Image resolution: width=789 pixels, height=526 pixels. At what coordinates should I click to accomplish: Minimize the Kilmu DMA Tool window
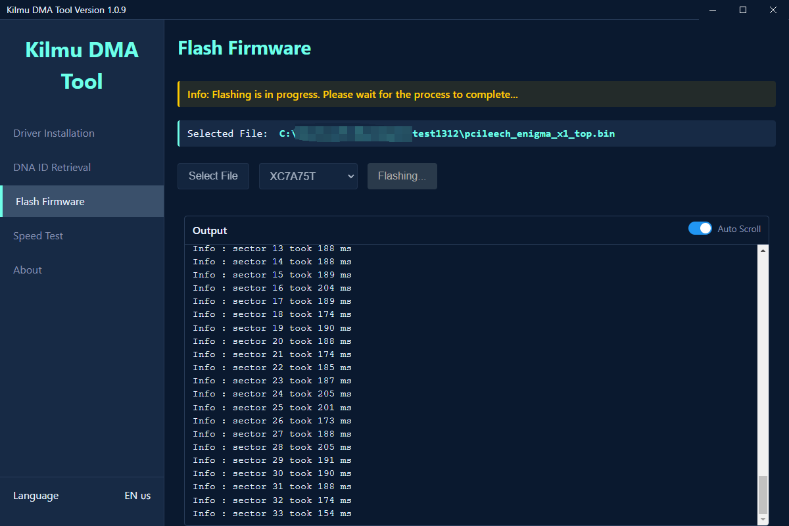click(x=713, y=10)
